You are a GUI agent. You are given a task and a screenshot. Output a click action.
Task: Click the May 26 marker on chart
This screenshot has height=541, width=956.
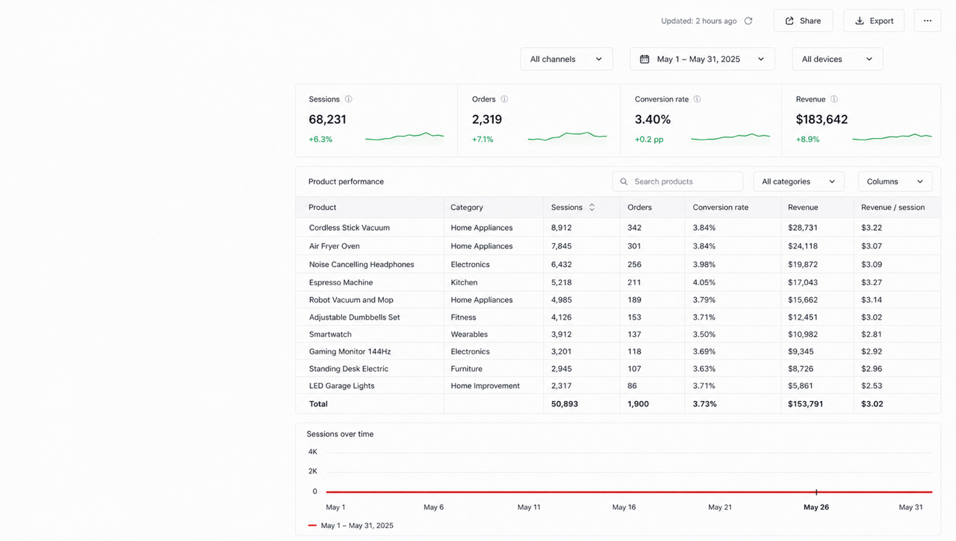click(816, 492)
